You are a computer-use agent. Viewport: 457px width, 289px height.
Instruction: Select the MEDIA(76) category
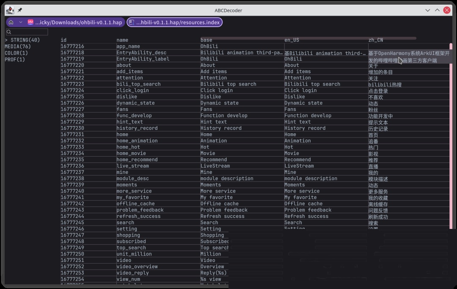[18, 46]
